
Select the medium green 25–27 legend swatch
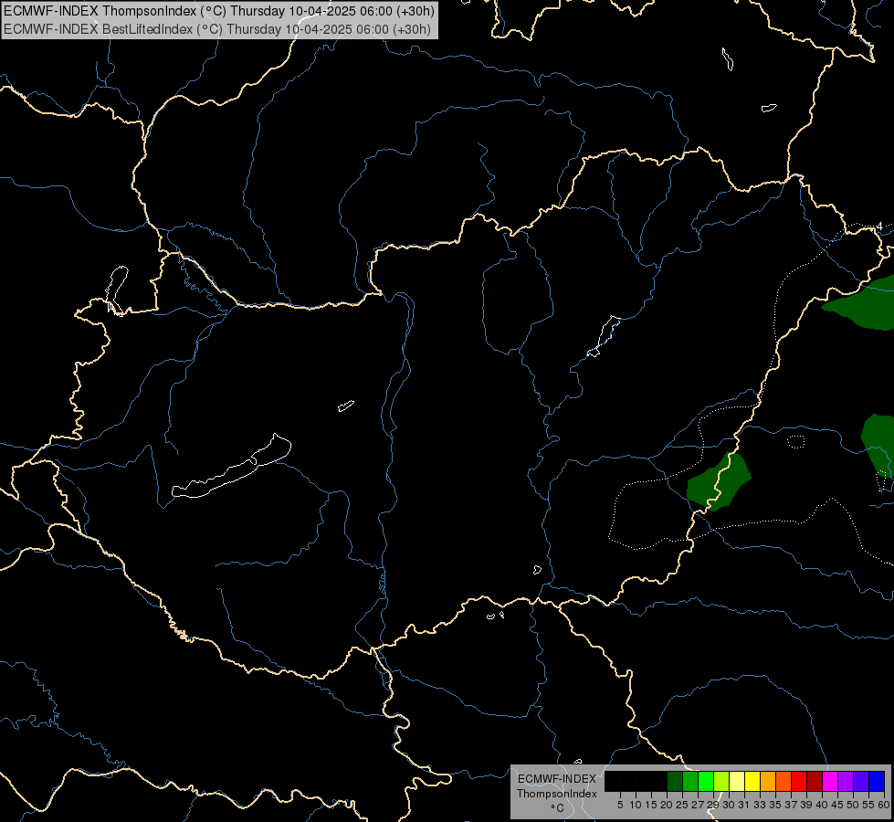[690, 781]
